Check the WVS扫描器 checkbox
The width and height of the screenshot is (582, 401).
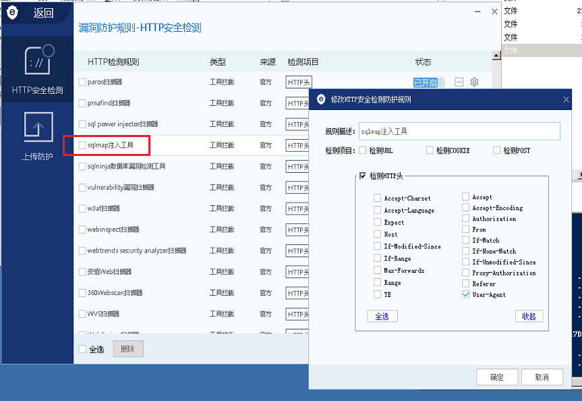click(x=82, y=314)
